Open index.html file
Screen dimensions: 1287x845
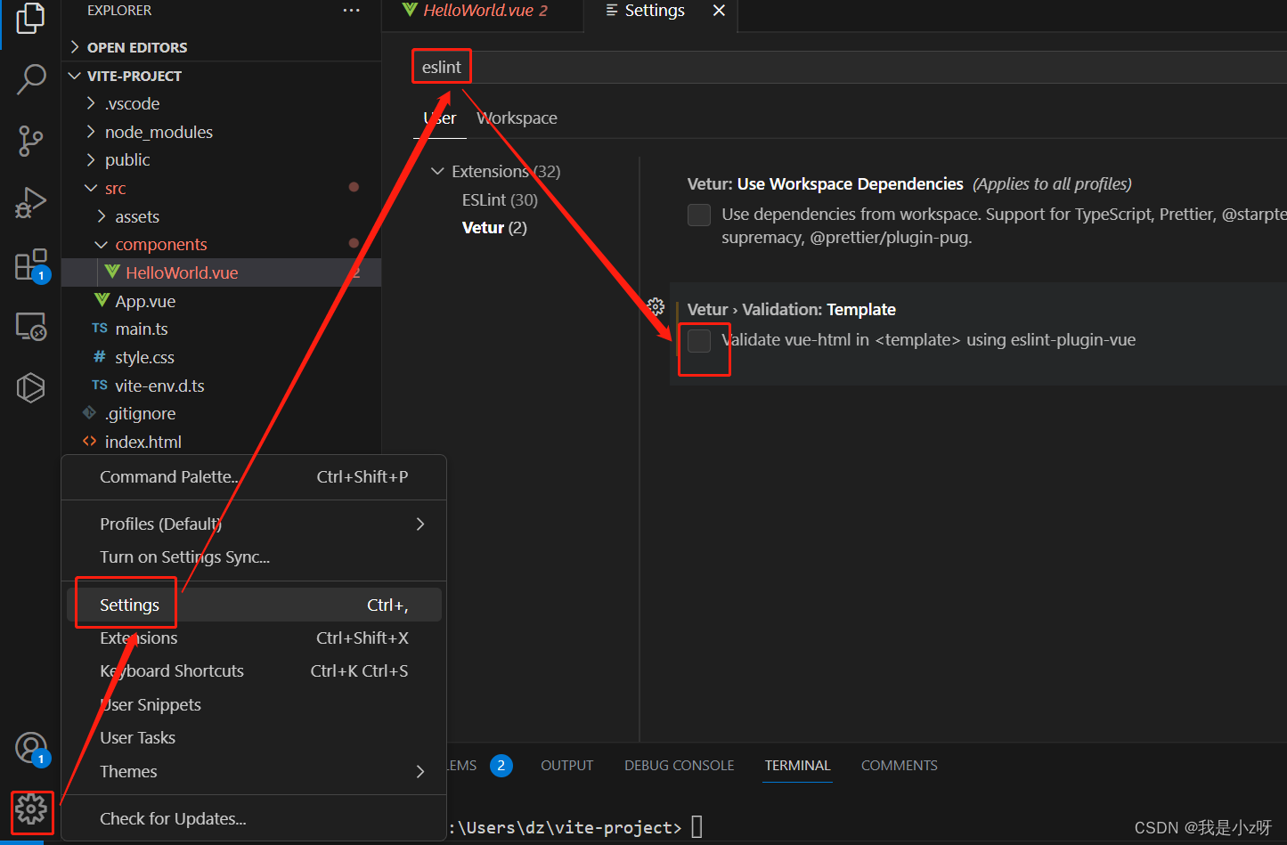[221, 442]
